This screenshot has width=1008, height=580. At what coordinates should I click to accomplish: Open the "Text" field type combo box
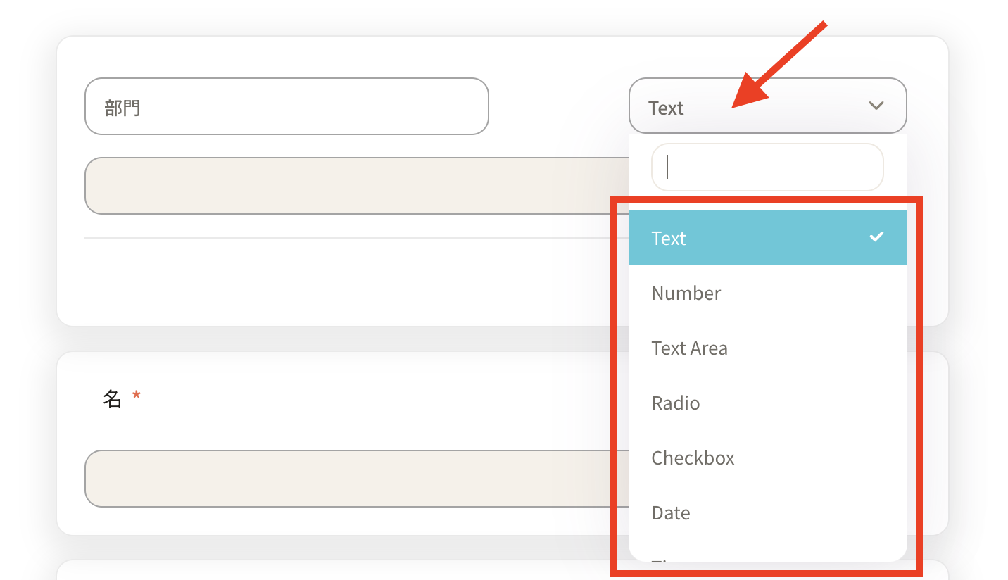point(767,106)
